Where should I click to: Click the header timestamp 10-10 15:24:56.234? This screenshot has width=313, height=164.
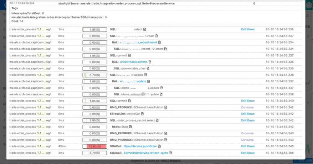tap(22, 3)
